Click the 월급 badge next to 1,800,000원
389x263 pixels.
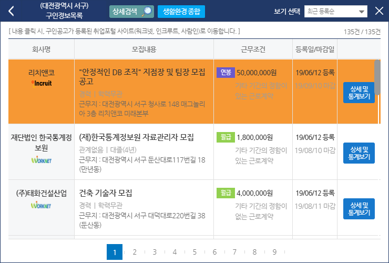point(226,137)
